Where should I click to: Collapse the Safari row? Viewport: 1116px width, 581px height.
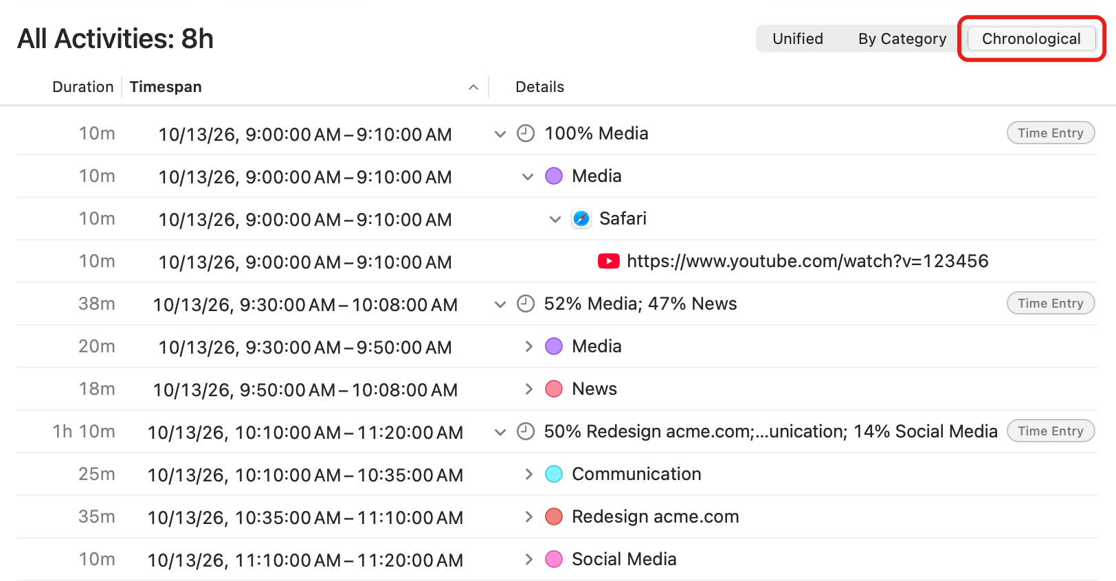[x=555, y=219]
